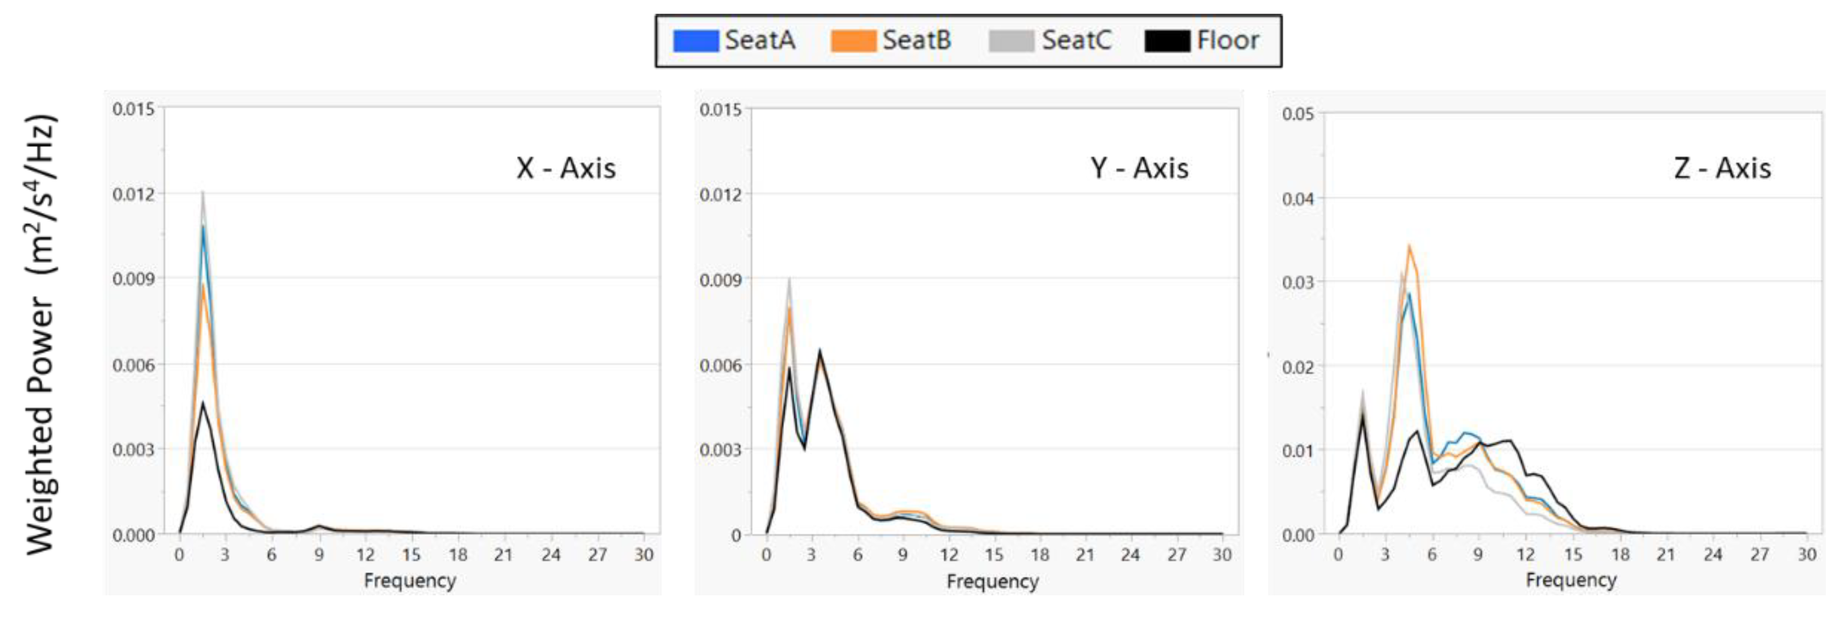Click the black Floor peak in the X-Axis chart
The image size is (1844, 619).
point(203,404)
